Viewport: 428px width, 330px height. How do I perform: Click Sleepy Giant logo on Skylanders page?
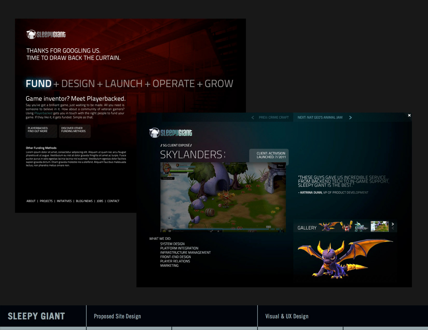pos(171,133)
